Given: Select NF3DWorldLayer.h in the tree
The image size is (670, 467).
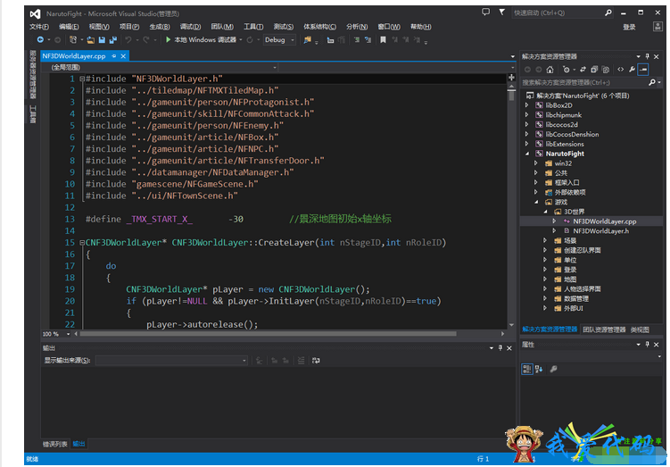Looking at the screenshot, I should pyautogui.click(x=600, y=231).
